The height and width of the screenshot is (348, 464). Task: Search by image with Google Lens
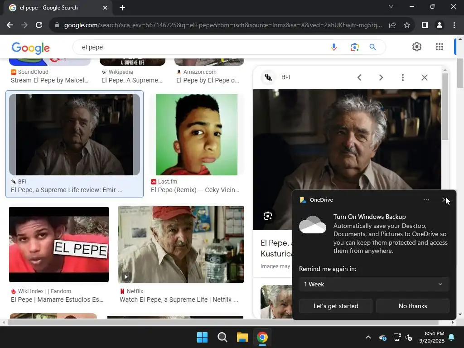[354, 47]
